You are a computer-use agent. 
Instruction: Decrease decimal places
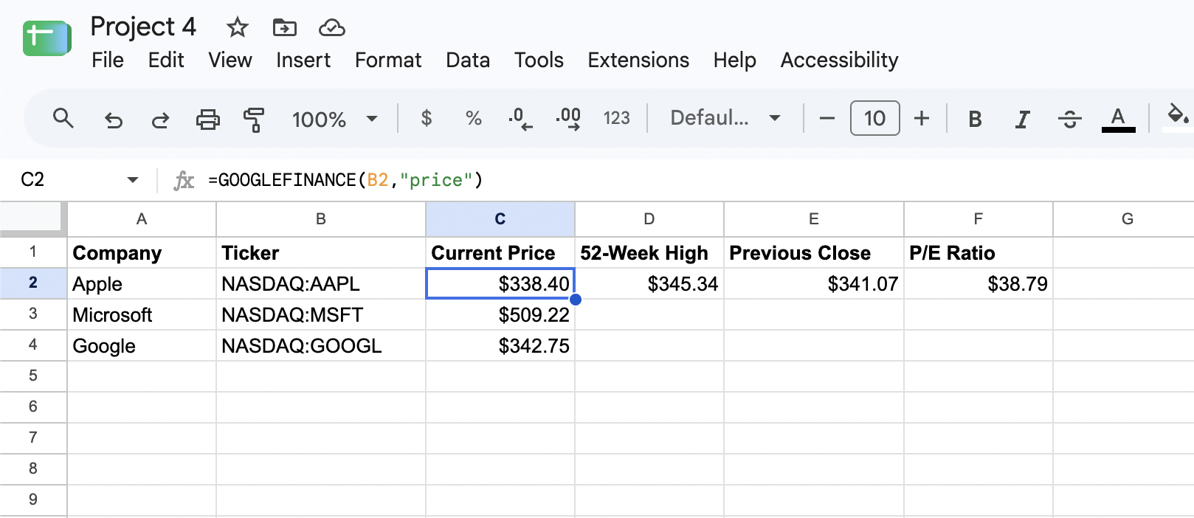click(x=520, y=119)
